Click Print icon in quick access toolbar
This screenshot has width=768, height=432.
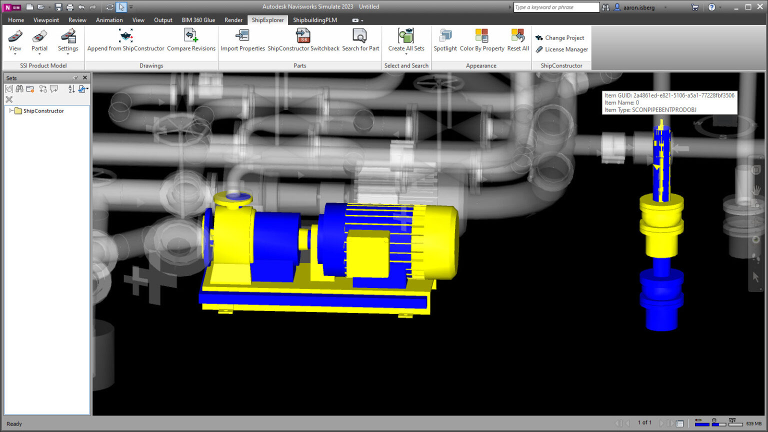click(70, 7)
